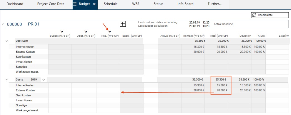Open the Dashboard tab
The image size is (291, 115).
(x=15, y=4)
